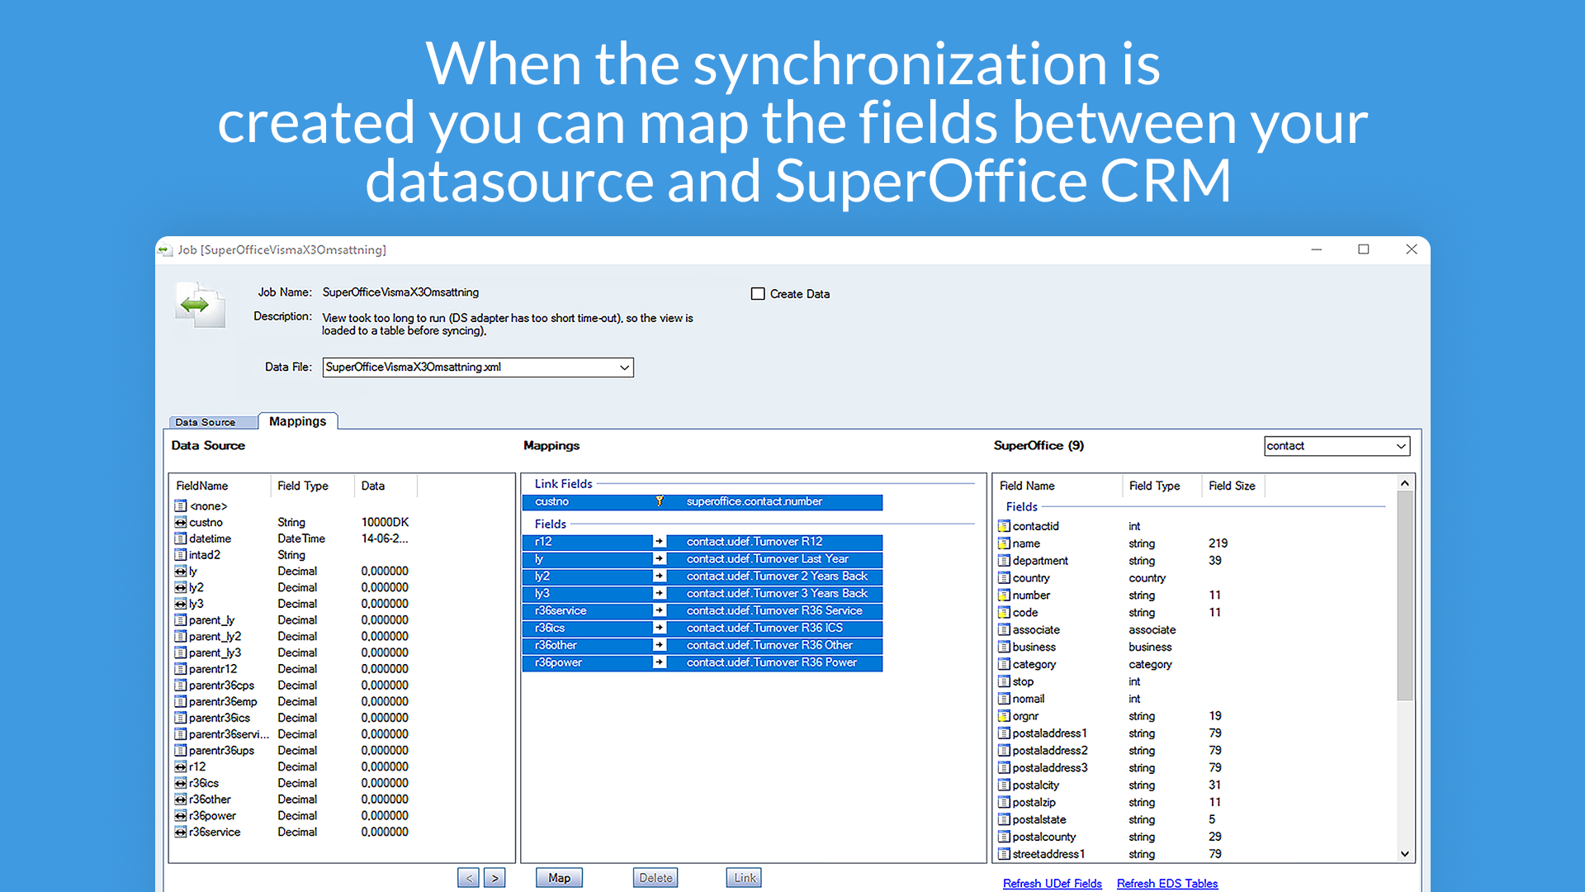Viewport: 1585px width, 892px height.
Task: Click the arrow icon in r12 mapping row
Action: [660, 542]
